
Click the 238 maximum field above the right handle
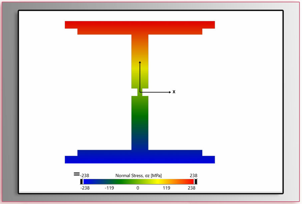(194, 176)
